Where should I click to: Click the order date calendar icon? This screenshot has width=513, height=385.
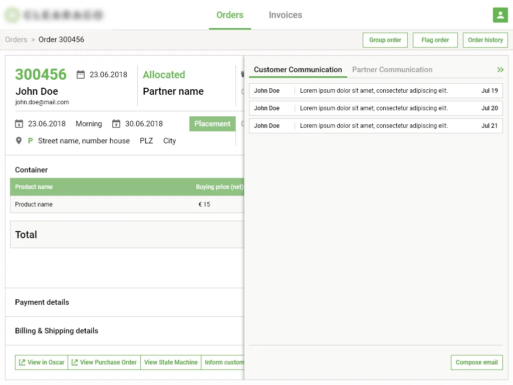pyautogui.click(x=81, y=75)
